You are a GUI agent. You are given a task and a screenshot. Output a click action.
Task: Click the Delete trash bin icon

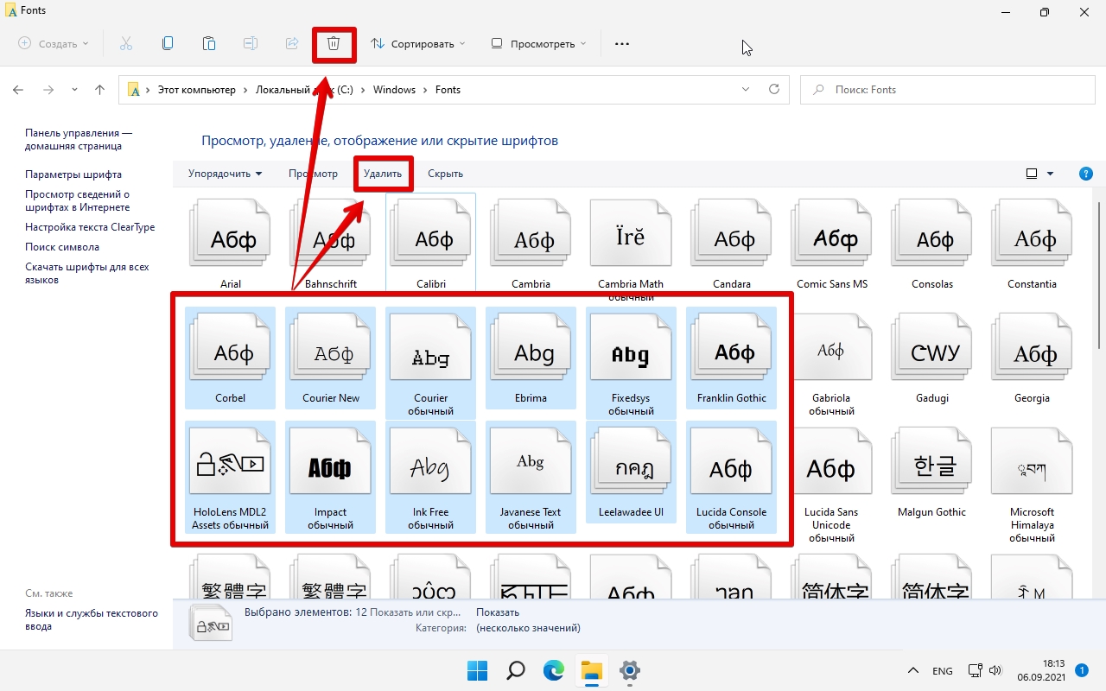click(x=334, y=43)
